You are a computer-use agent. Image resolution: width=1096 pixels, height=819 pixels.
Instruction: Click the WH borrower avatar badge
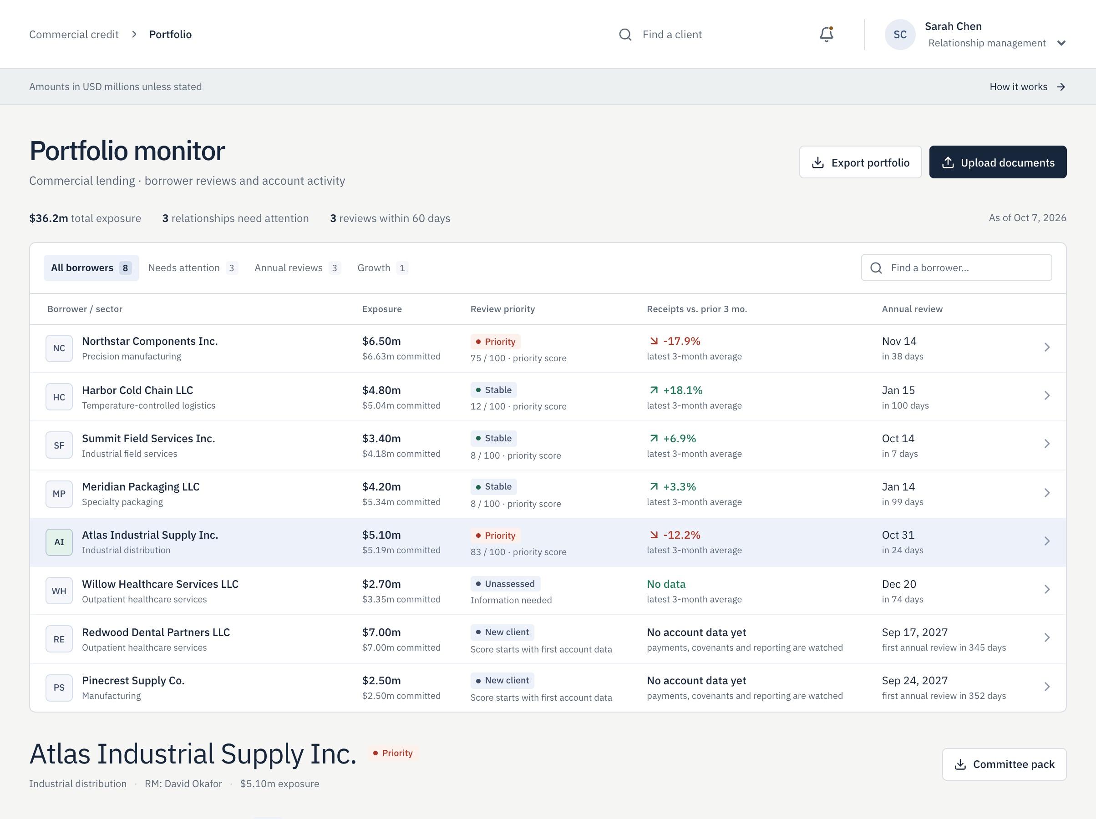[59, 591]
